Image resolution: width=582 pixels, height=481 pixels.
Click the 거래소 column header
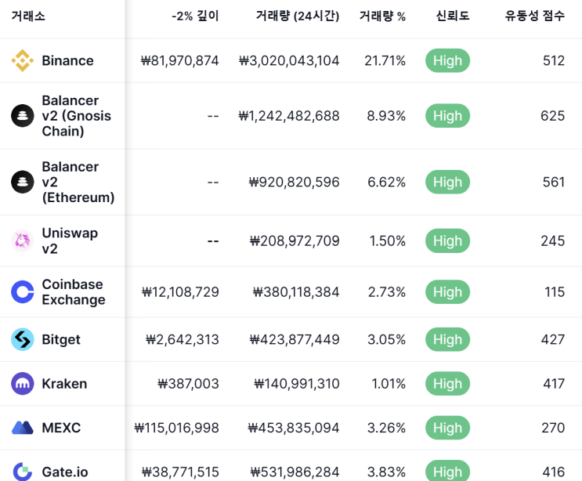28,16
